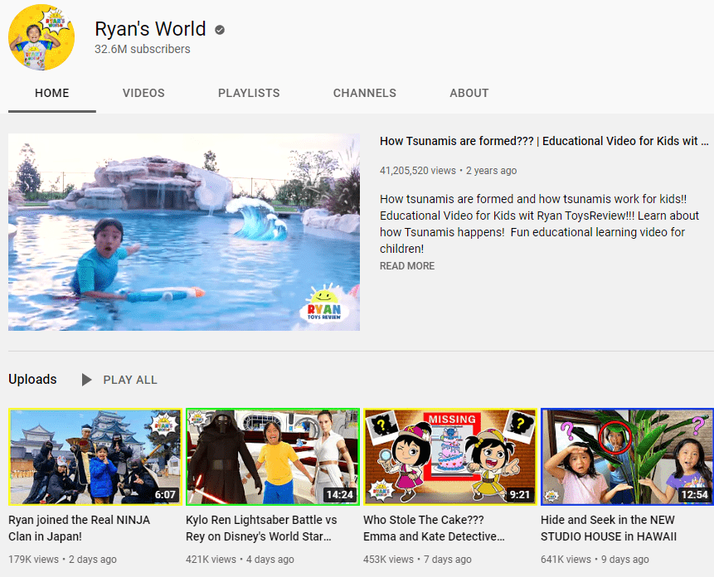This screenshot has width=714, height=577.
Task: Switch to the VIDEOS tab
Action: (143, 94)
